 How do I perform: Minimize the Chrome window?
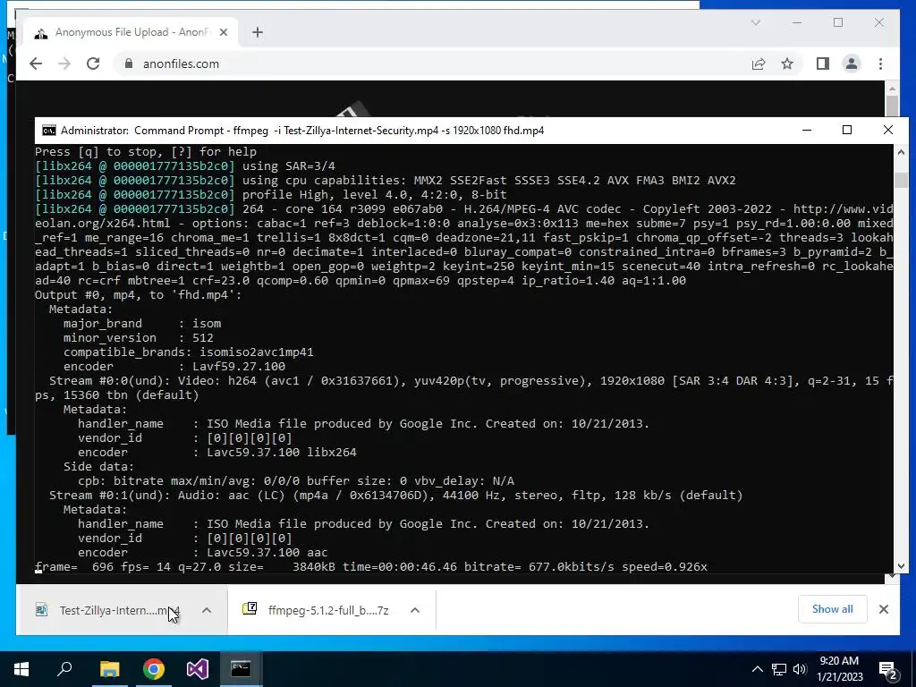click(x=797, y=22)
